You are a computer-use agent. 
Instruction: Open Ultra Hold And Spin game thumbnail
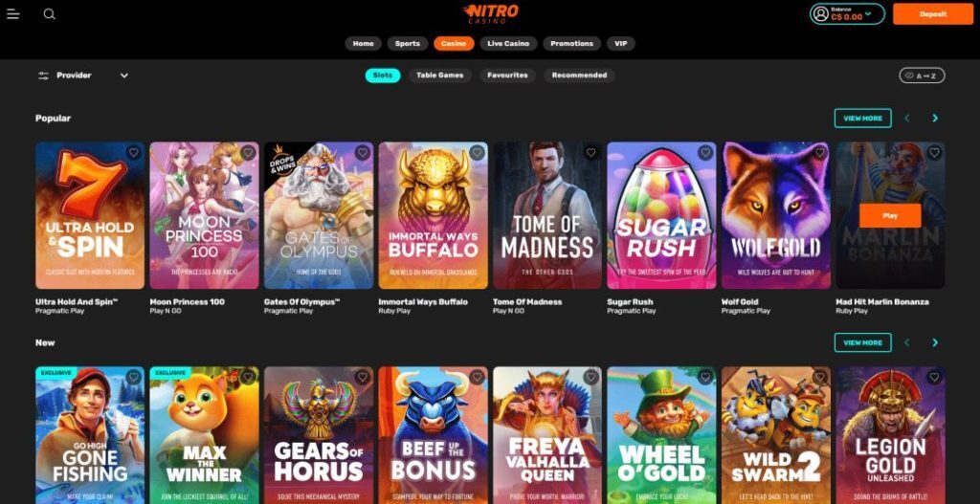(90, 215)
